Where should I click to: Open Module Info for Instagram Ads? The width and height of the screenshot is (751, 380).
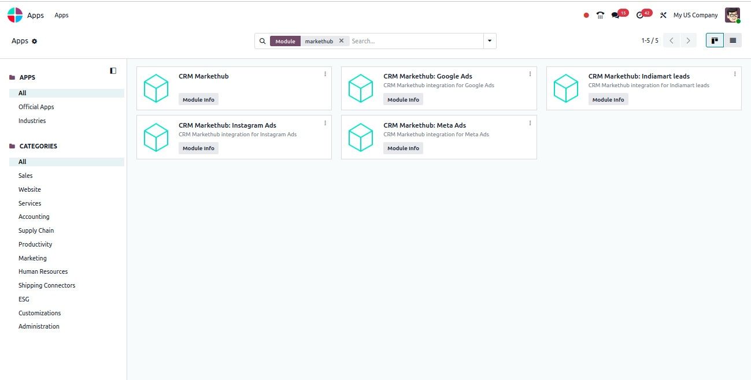click(198, 148)
